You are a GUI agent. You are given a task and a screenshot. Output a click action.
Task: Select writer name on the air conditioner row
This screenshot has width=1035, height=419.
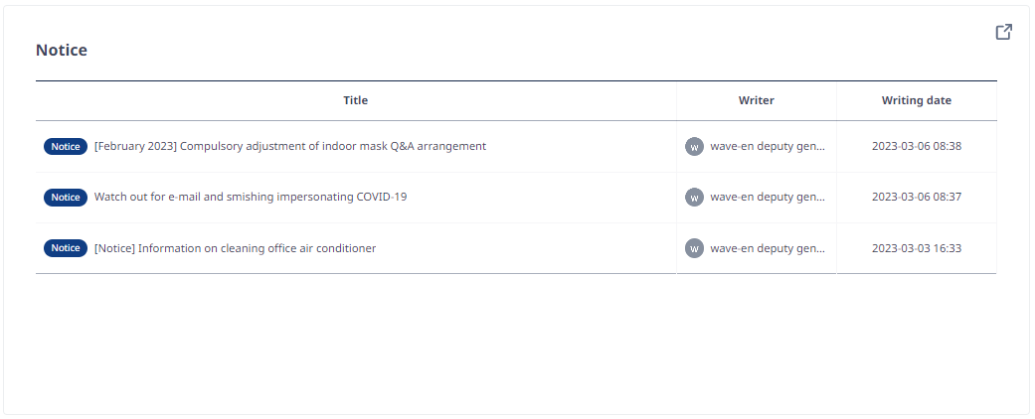pyautogui.click(x=768, y=248)
